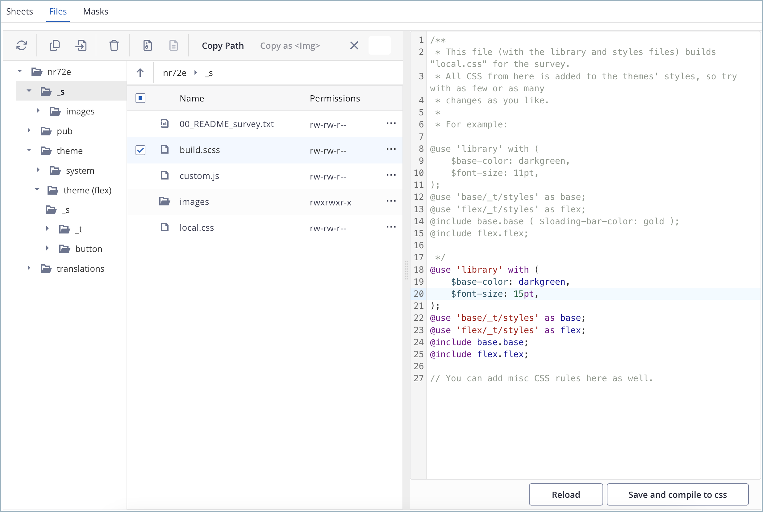Open file 00_README_survey.txt
This screenshot has height=512, width=763.
tap(227, 124)
